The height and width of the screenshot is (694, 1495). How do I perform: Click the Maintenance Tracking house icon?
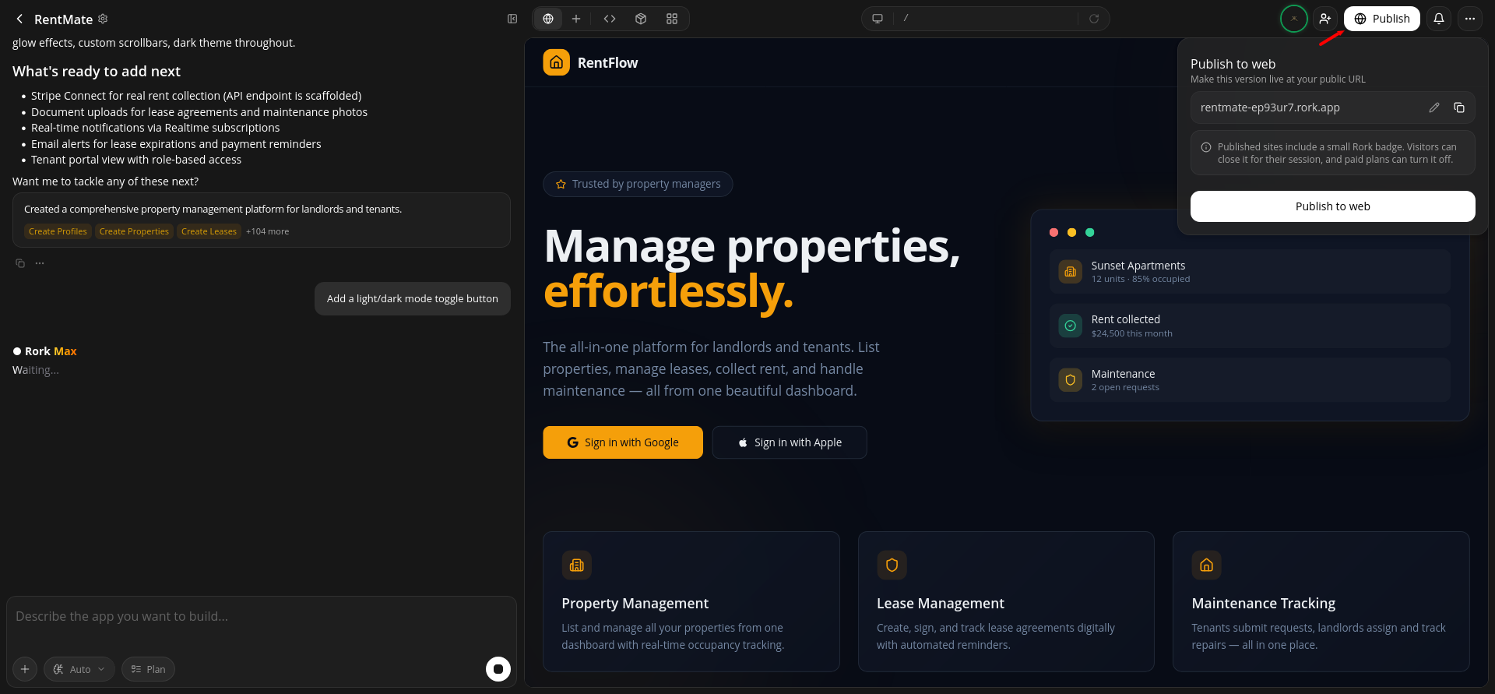click(x=1206, y=565)
